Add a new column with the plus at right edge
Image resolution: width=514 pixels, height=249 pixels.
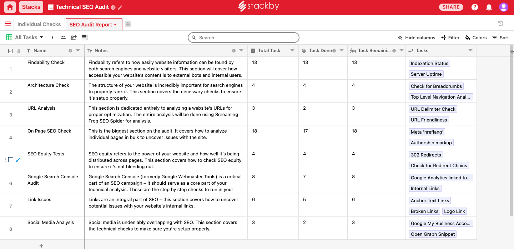point(512,52)
